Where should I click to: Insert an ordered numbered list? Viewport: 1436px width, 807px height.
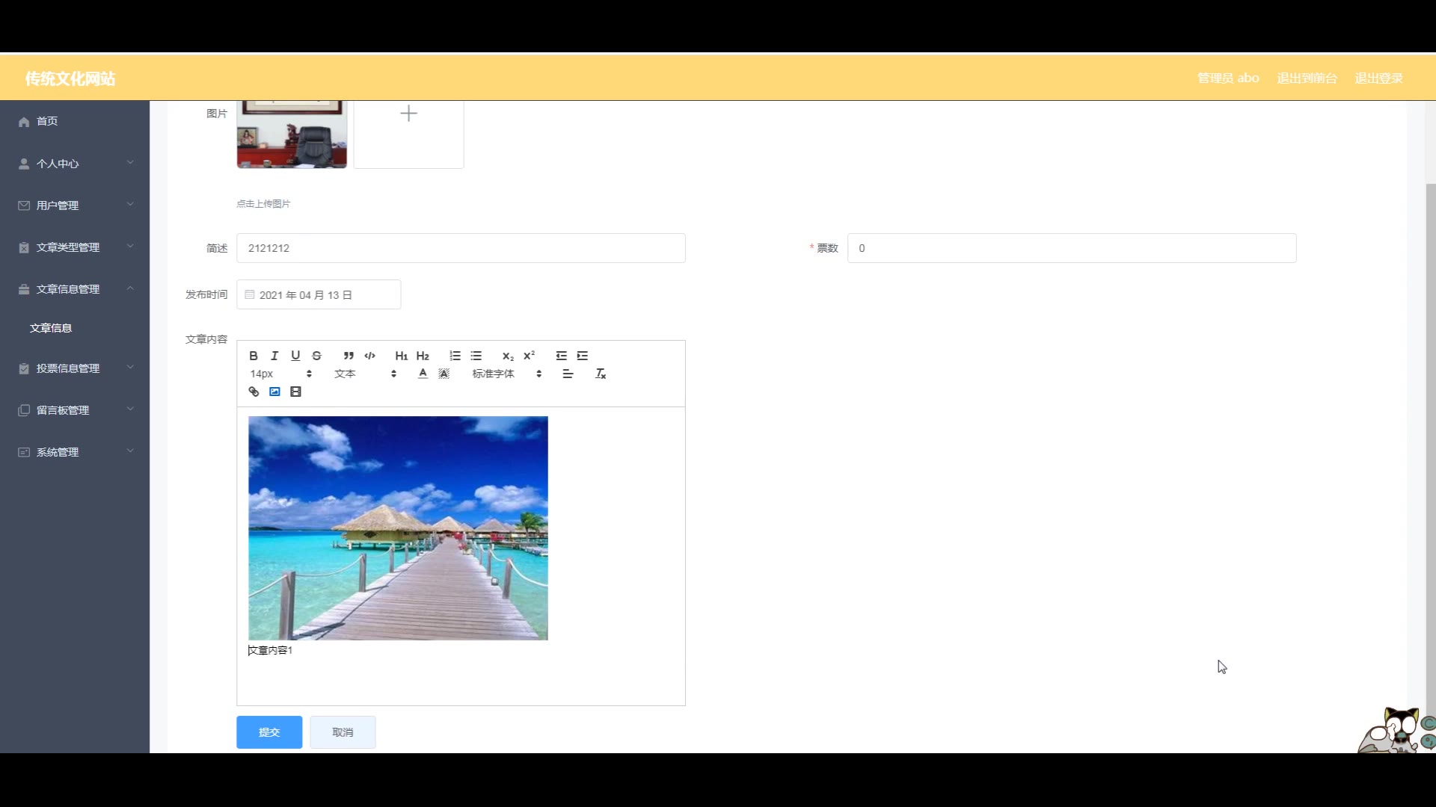tap(455, 356)
